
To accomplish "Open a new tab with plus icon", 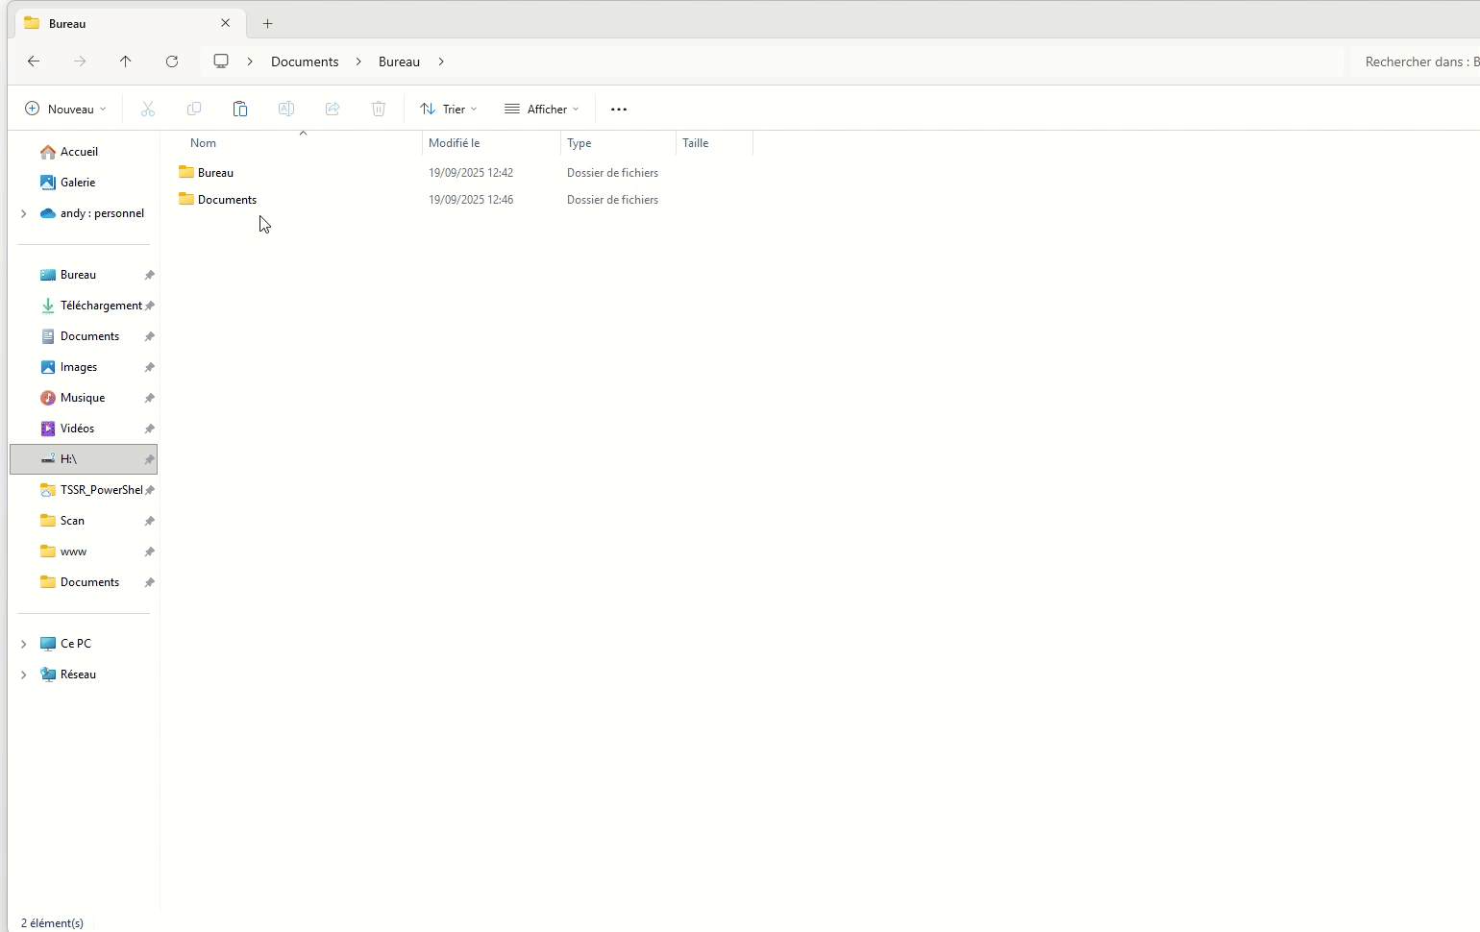I will (x=268, y=23).
